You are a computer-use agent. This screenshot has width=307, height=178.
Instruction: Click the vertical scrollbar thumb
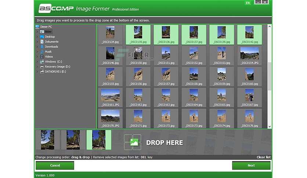click(270, 76)
